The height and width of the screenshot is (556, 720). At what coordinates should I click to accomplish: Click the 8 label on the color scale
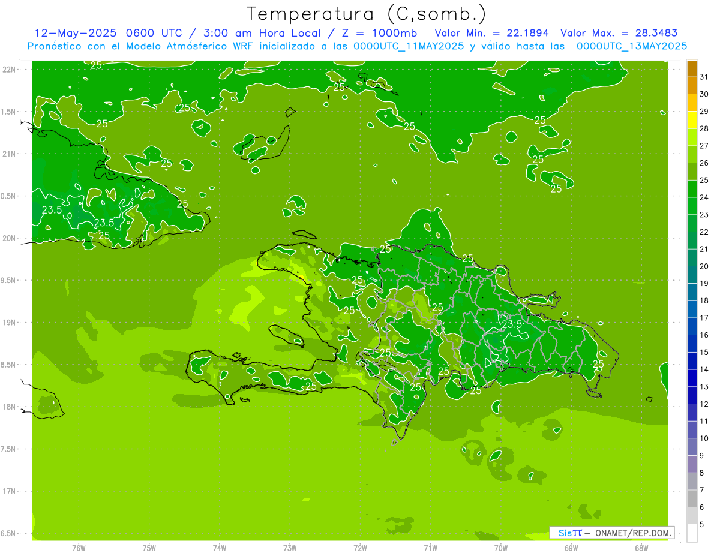coord(702,473)
